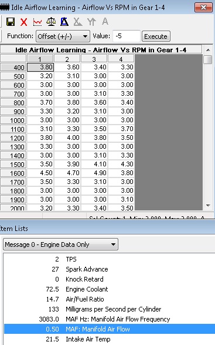
Task: Expand the Message 0 - Engine Data Only dropdown
Action: (60, 244)
